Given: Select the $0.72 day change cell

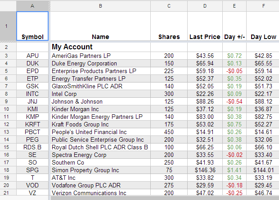Looking at the screenshot, I should [x=234, y=56].
